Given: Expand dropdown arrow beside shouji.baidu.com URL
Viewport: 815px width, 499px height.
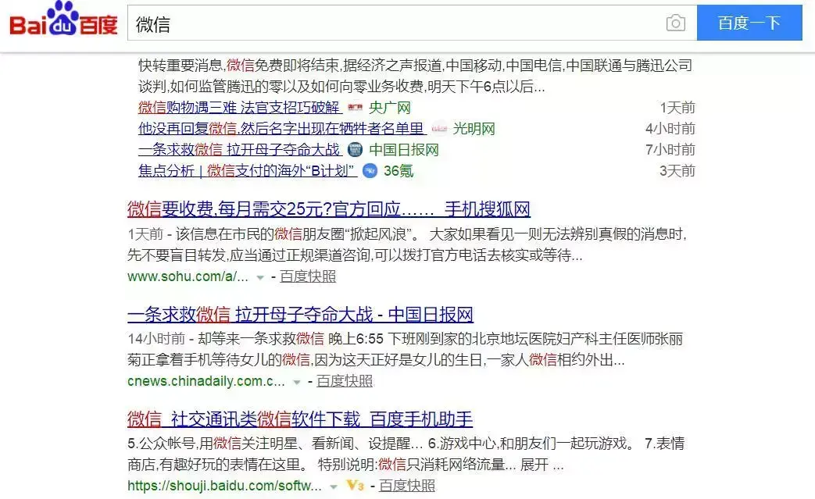Looking at the screenshot, I should tap(333, 487).
